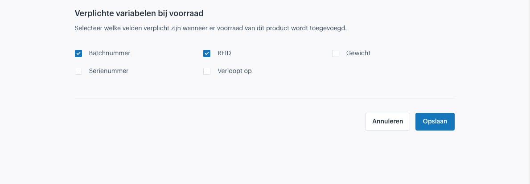Click the white checkmark icon beside RFID
530x184 pixels.
click(x=207, y=53)
